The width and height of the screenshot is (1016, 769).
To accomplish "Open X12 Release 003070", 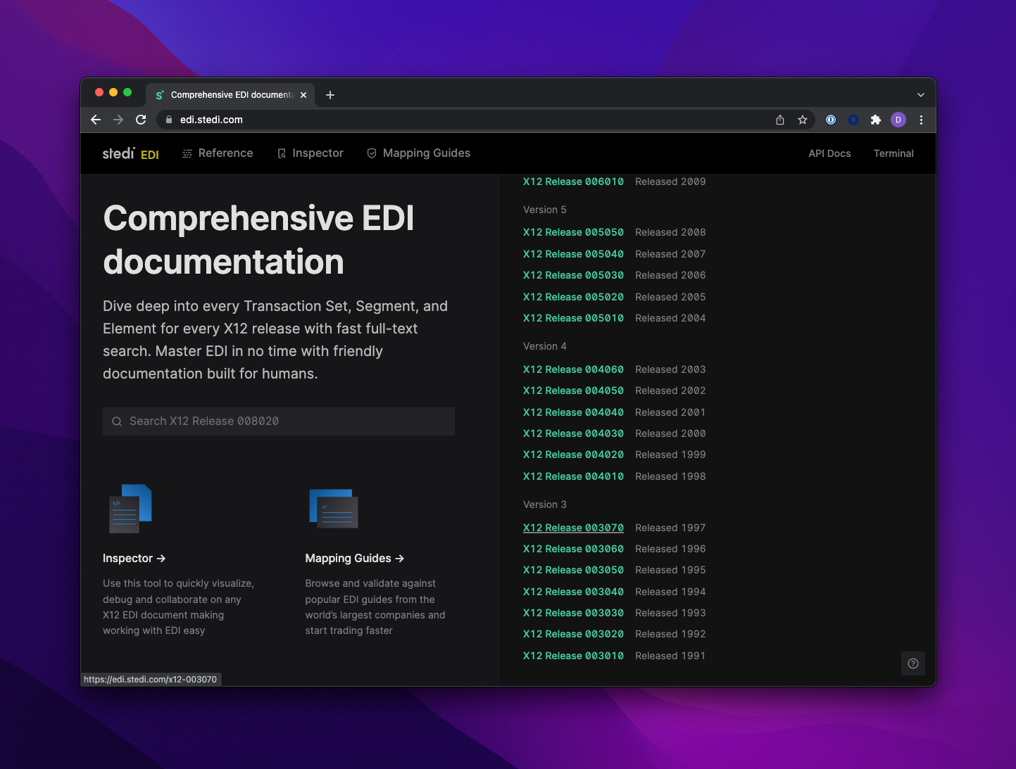I will pos(573,528).
